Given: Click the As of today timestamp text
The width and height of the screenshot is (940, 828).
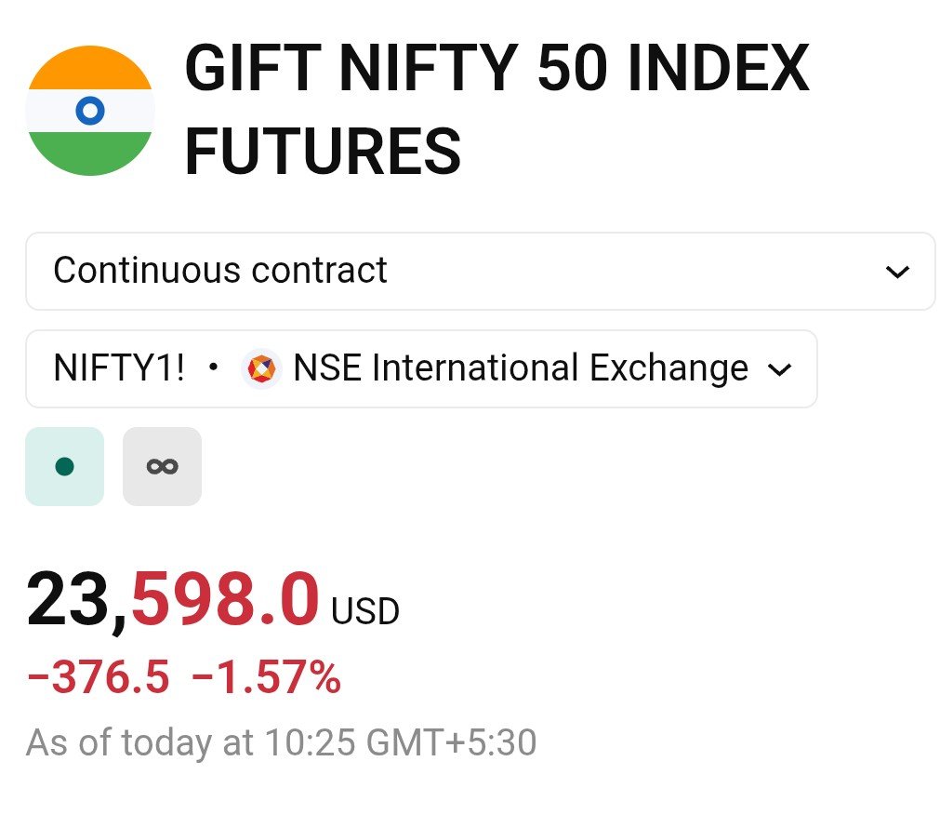Looking at the screenshot, I should (281, 742).
